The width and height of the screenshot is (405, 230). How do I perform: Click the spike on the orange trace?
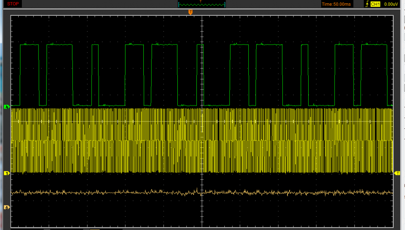(x=197, y=189)
